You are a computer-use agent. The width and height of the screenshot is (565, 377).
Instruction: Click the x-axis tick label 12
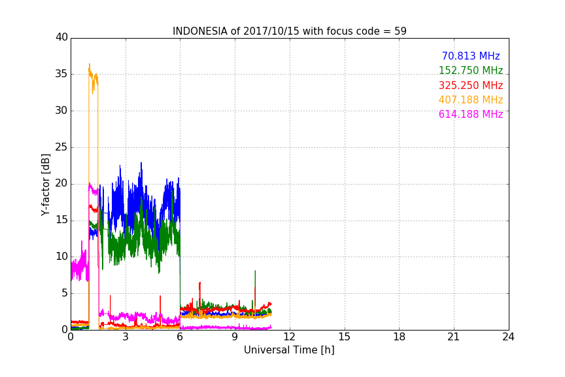289,337
